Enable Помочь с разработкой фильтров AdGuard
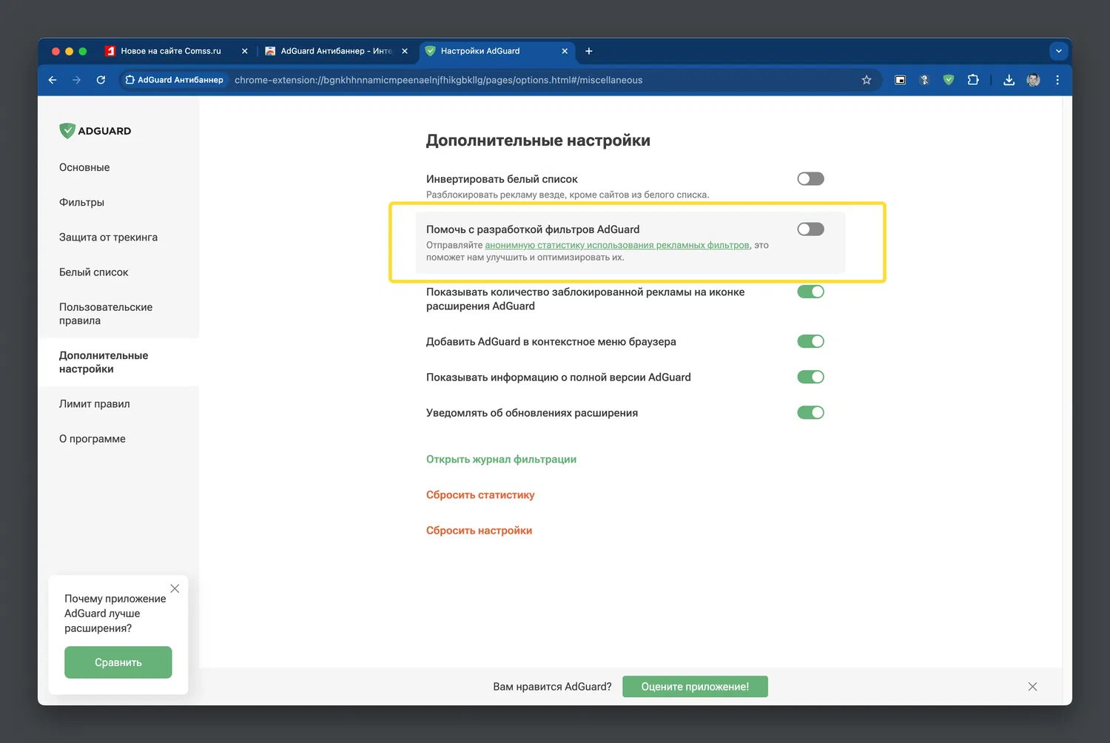 click(810, 229)
